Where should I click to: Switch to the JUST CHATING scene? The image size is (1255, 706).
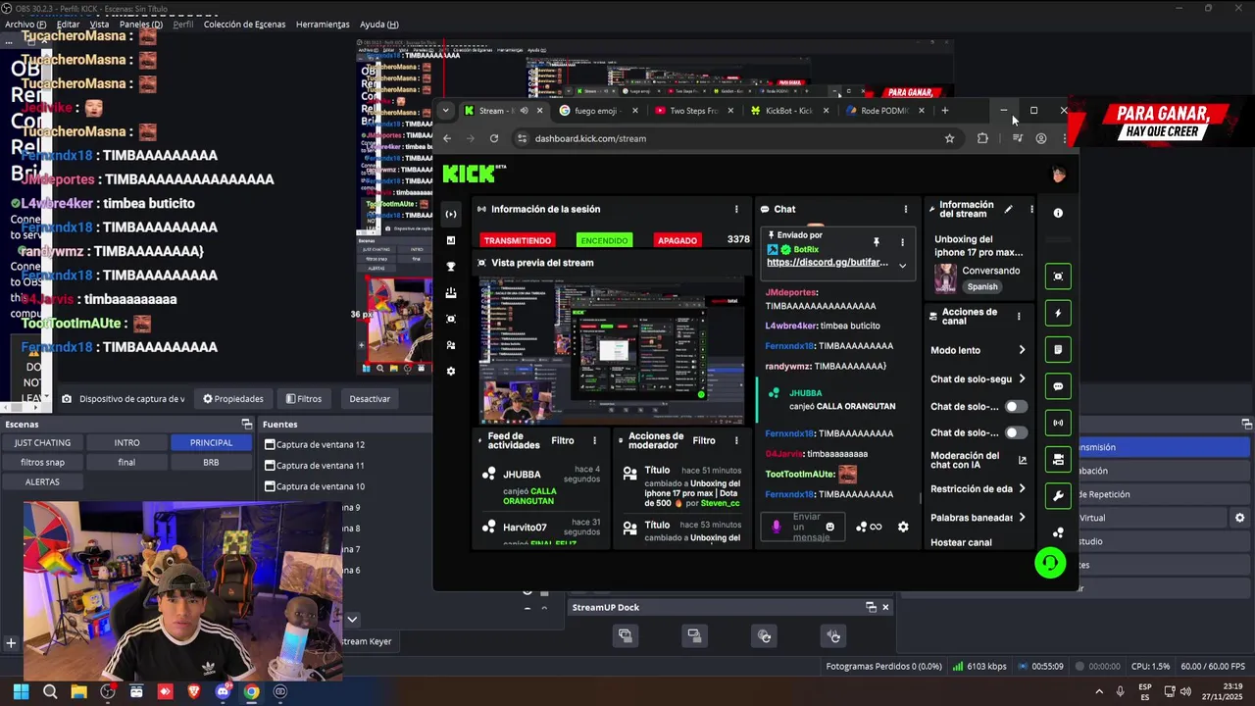(x=42, y=442)
